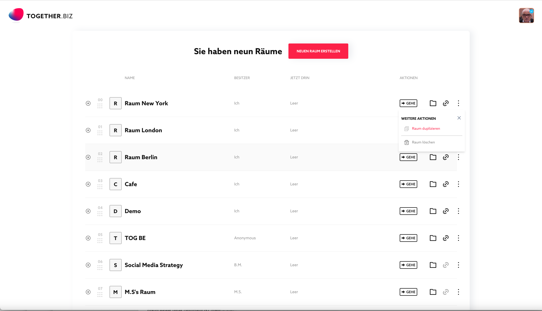This screenshot has width=542, height=311.
Task: Select Raum löschen menu entry
Action: pyautogui.click(x=423, y=142)
